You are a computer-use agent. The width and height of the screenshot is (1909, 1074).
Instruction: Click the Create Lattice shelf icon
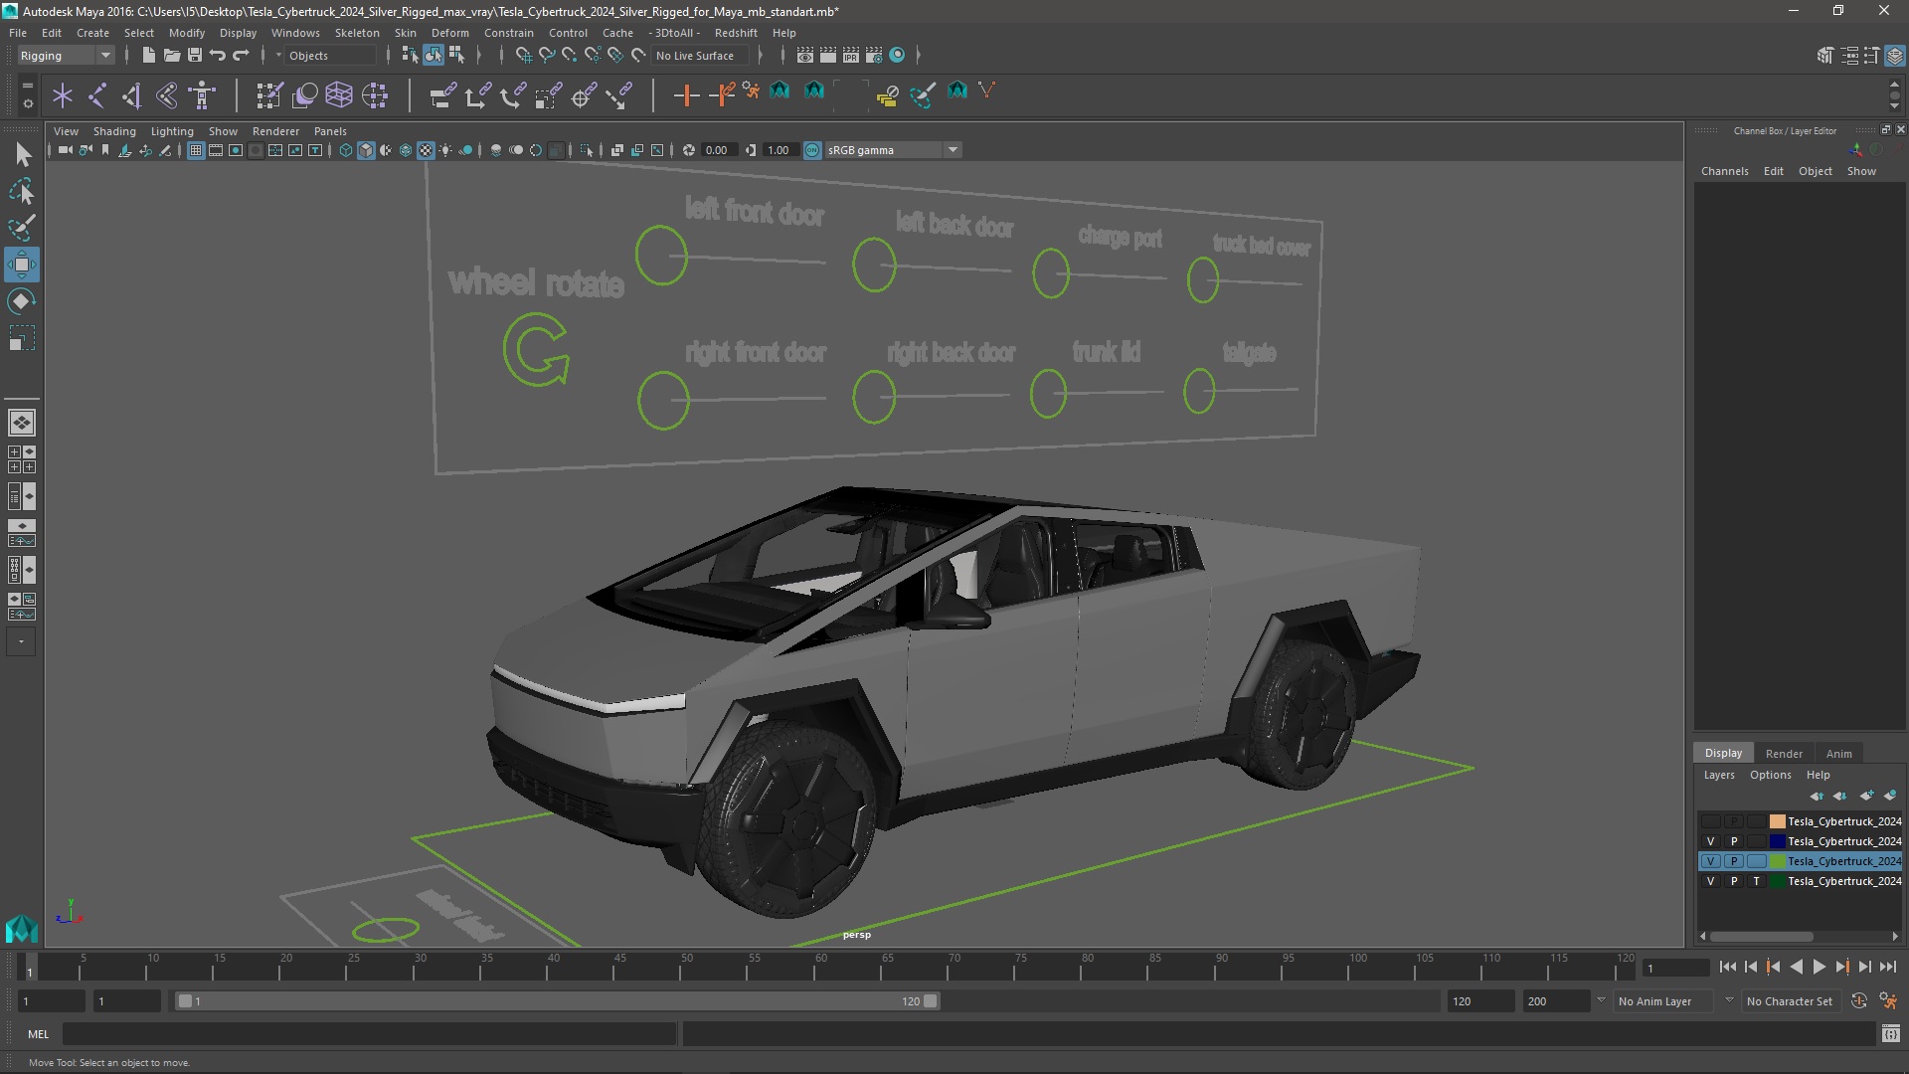pos(339,95)
